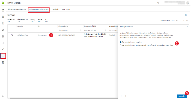The height and width of the screenshot is (99, 191).
Task: Open Erstellt am filter value
Action: [9, 22]
